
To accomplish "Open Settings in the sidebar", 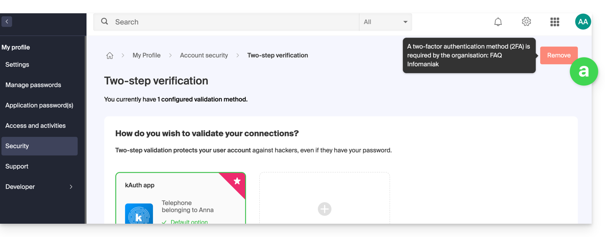I will click(x=17, y=65).
